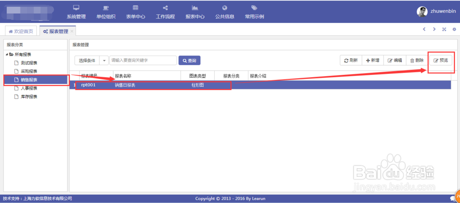Click the 刷新 refresh button
The width and height of the screenshot is (460, 203).
[x=351, y=60]
